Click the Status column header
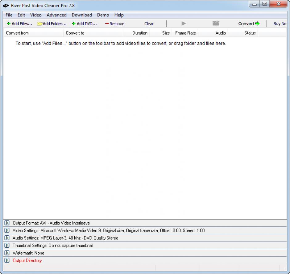The image size is (290, 274). (243, 33)
